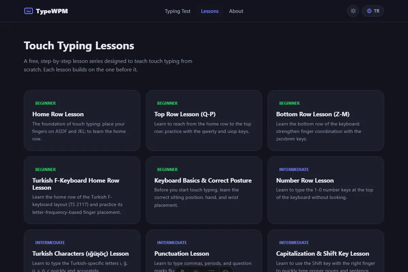Click INTERMEDIATE badge on Punctuation Lesson

pos(172,242)
